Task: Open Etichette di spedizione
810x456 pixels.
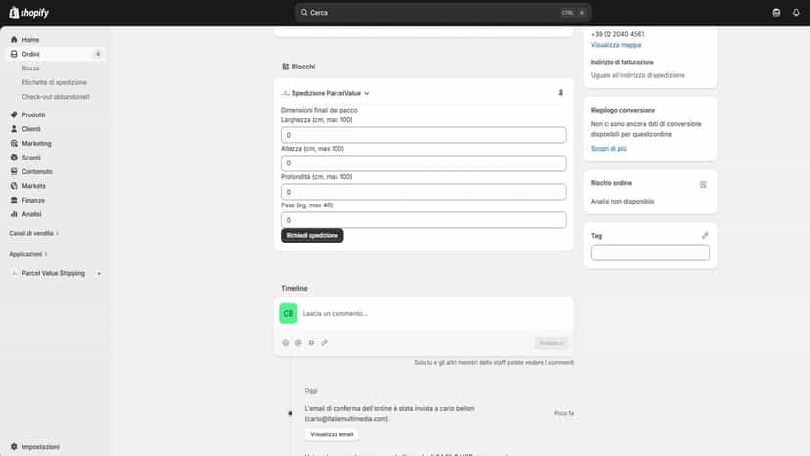Action: (54, 82)
